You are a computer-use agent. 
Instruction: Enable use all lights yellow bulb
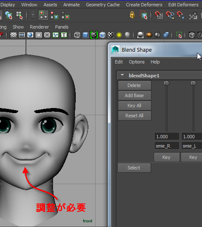[119, 35]
